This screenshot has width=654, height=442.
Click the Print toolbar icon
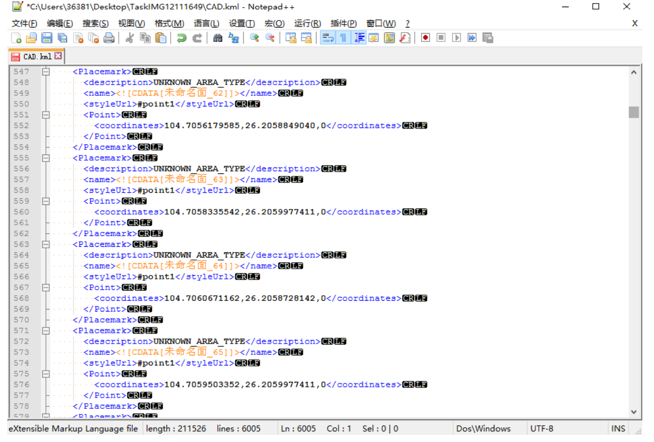pyautogui.click(x=109, y=38)
